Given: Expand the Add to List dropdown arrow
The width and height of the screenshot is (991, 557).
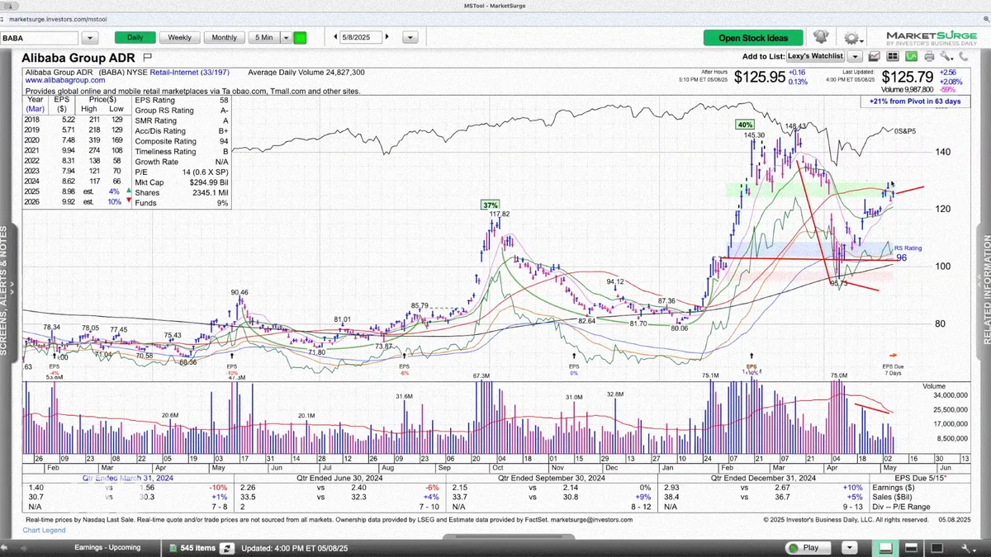Looking at the screenshot, I should (855, 56).
